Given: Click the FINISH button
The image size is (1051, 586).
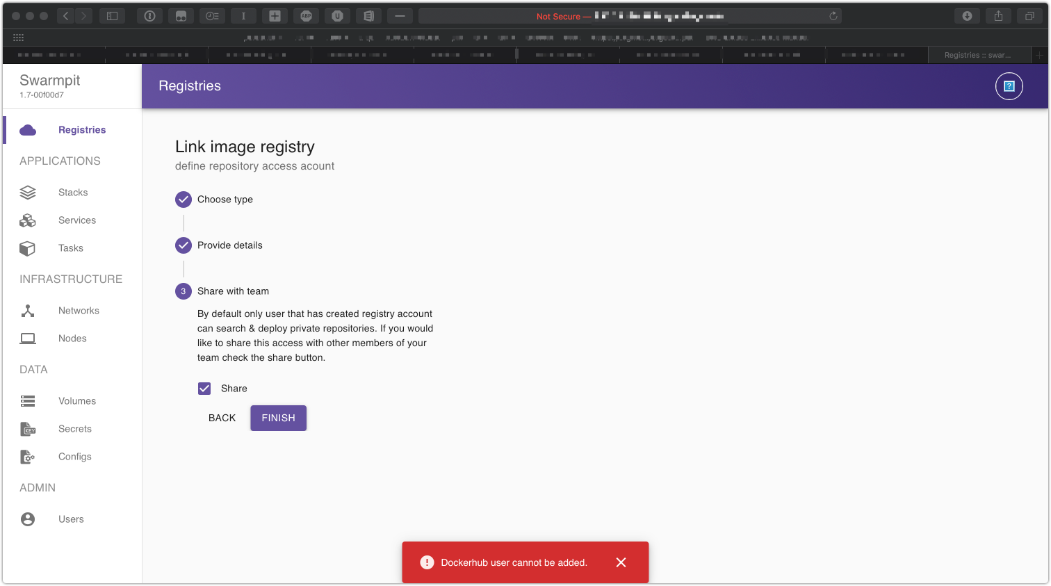Looking at the screenshot, I should 278,418.
